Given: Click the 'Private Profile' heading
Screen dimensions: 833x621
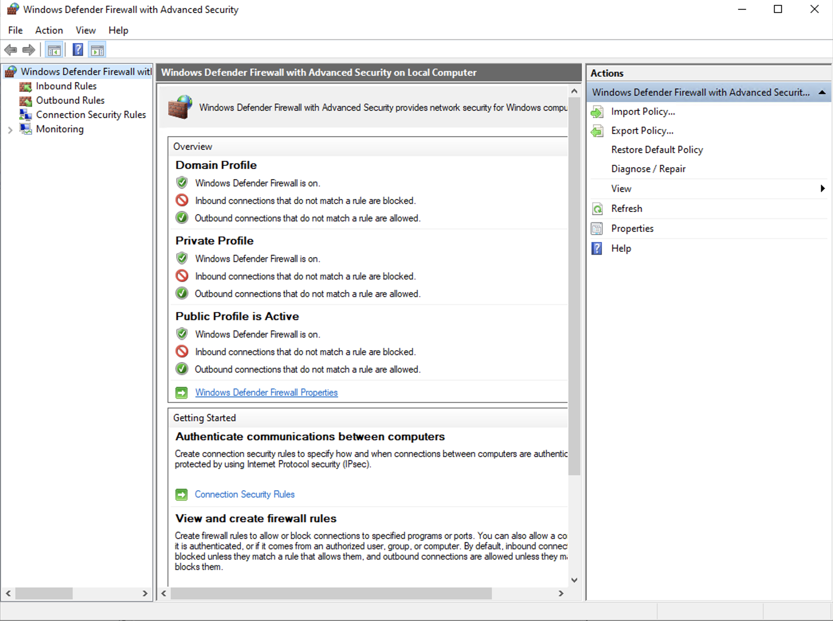Looking at the screenshot, I should click(214, 241).
